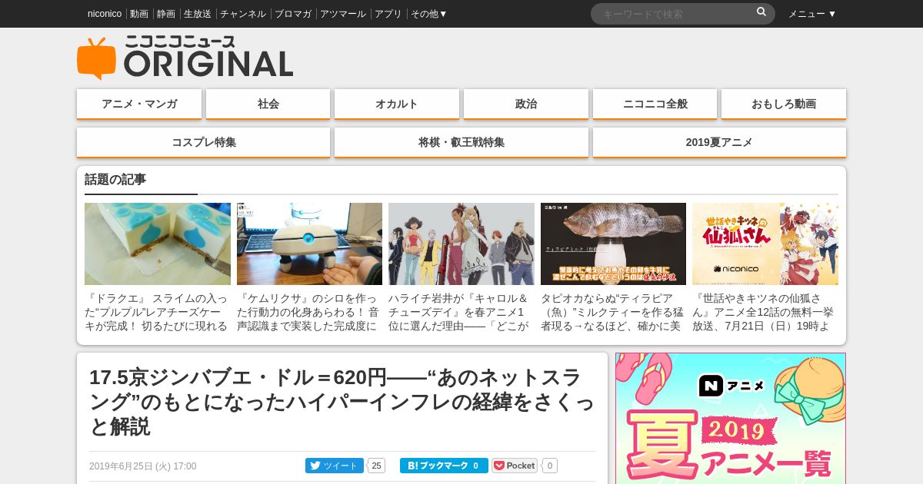Click the Pocket count 0

click(550, 466)
